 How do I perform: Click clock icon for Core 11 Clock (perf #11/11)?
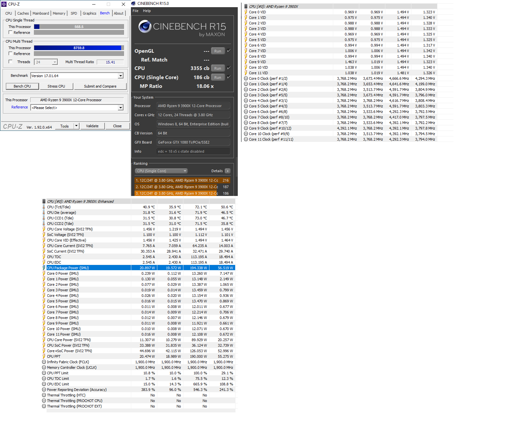pyautogui.click(x=246, y=139)
